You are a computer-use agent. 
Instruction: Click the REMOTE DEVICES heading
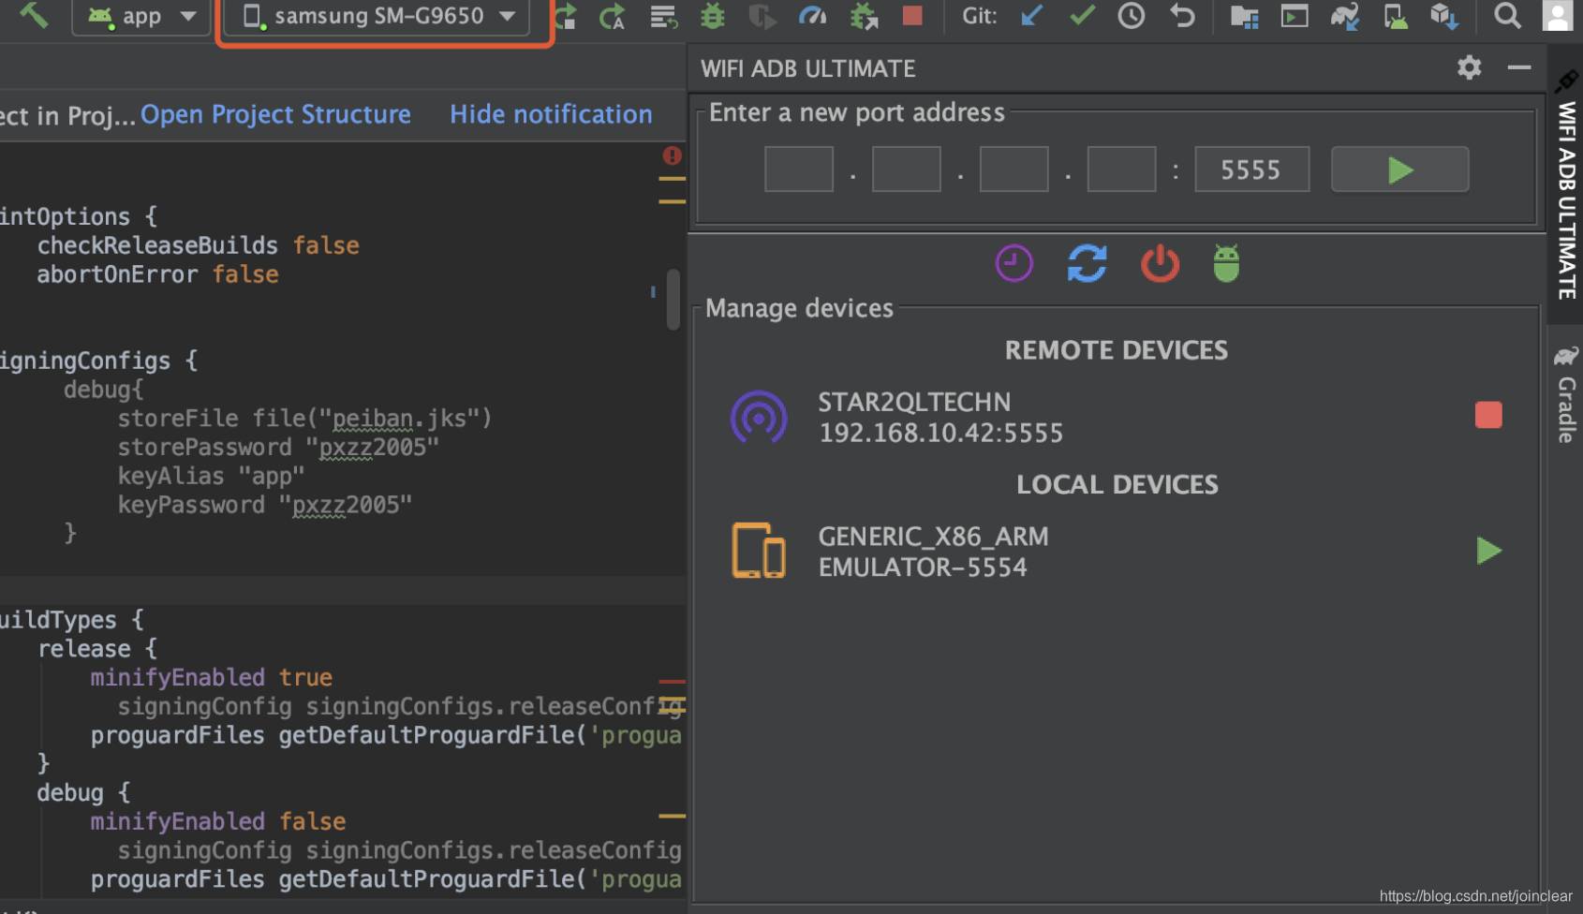[1117, 350]
